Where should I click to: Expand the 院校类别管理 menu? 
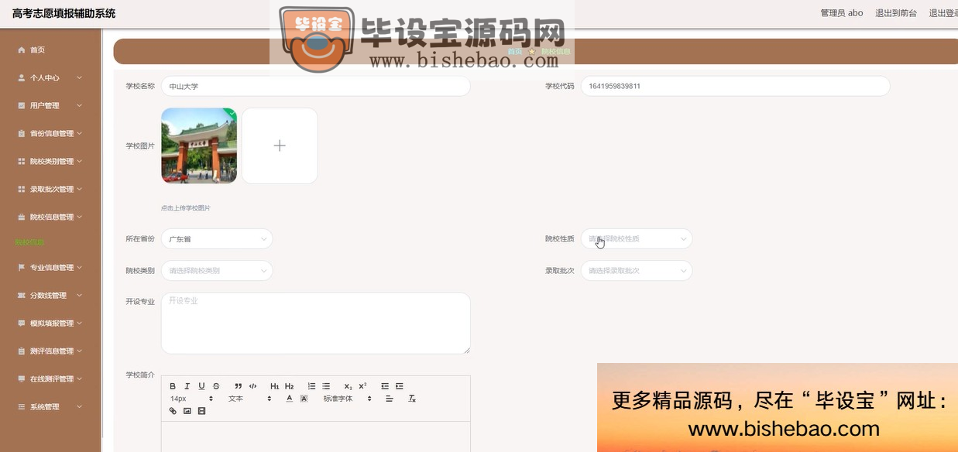tap(50, 161)
